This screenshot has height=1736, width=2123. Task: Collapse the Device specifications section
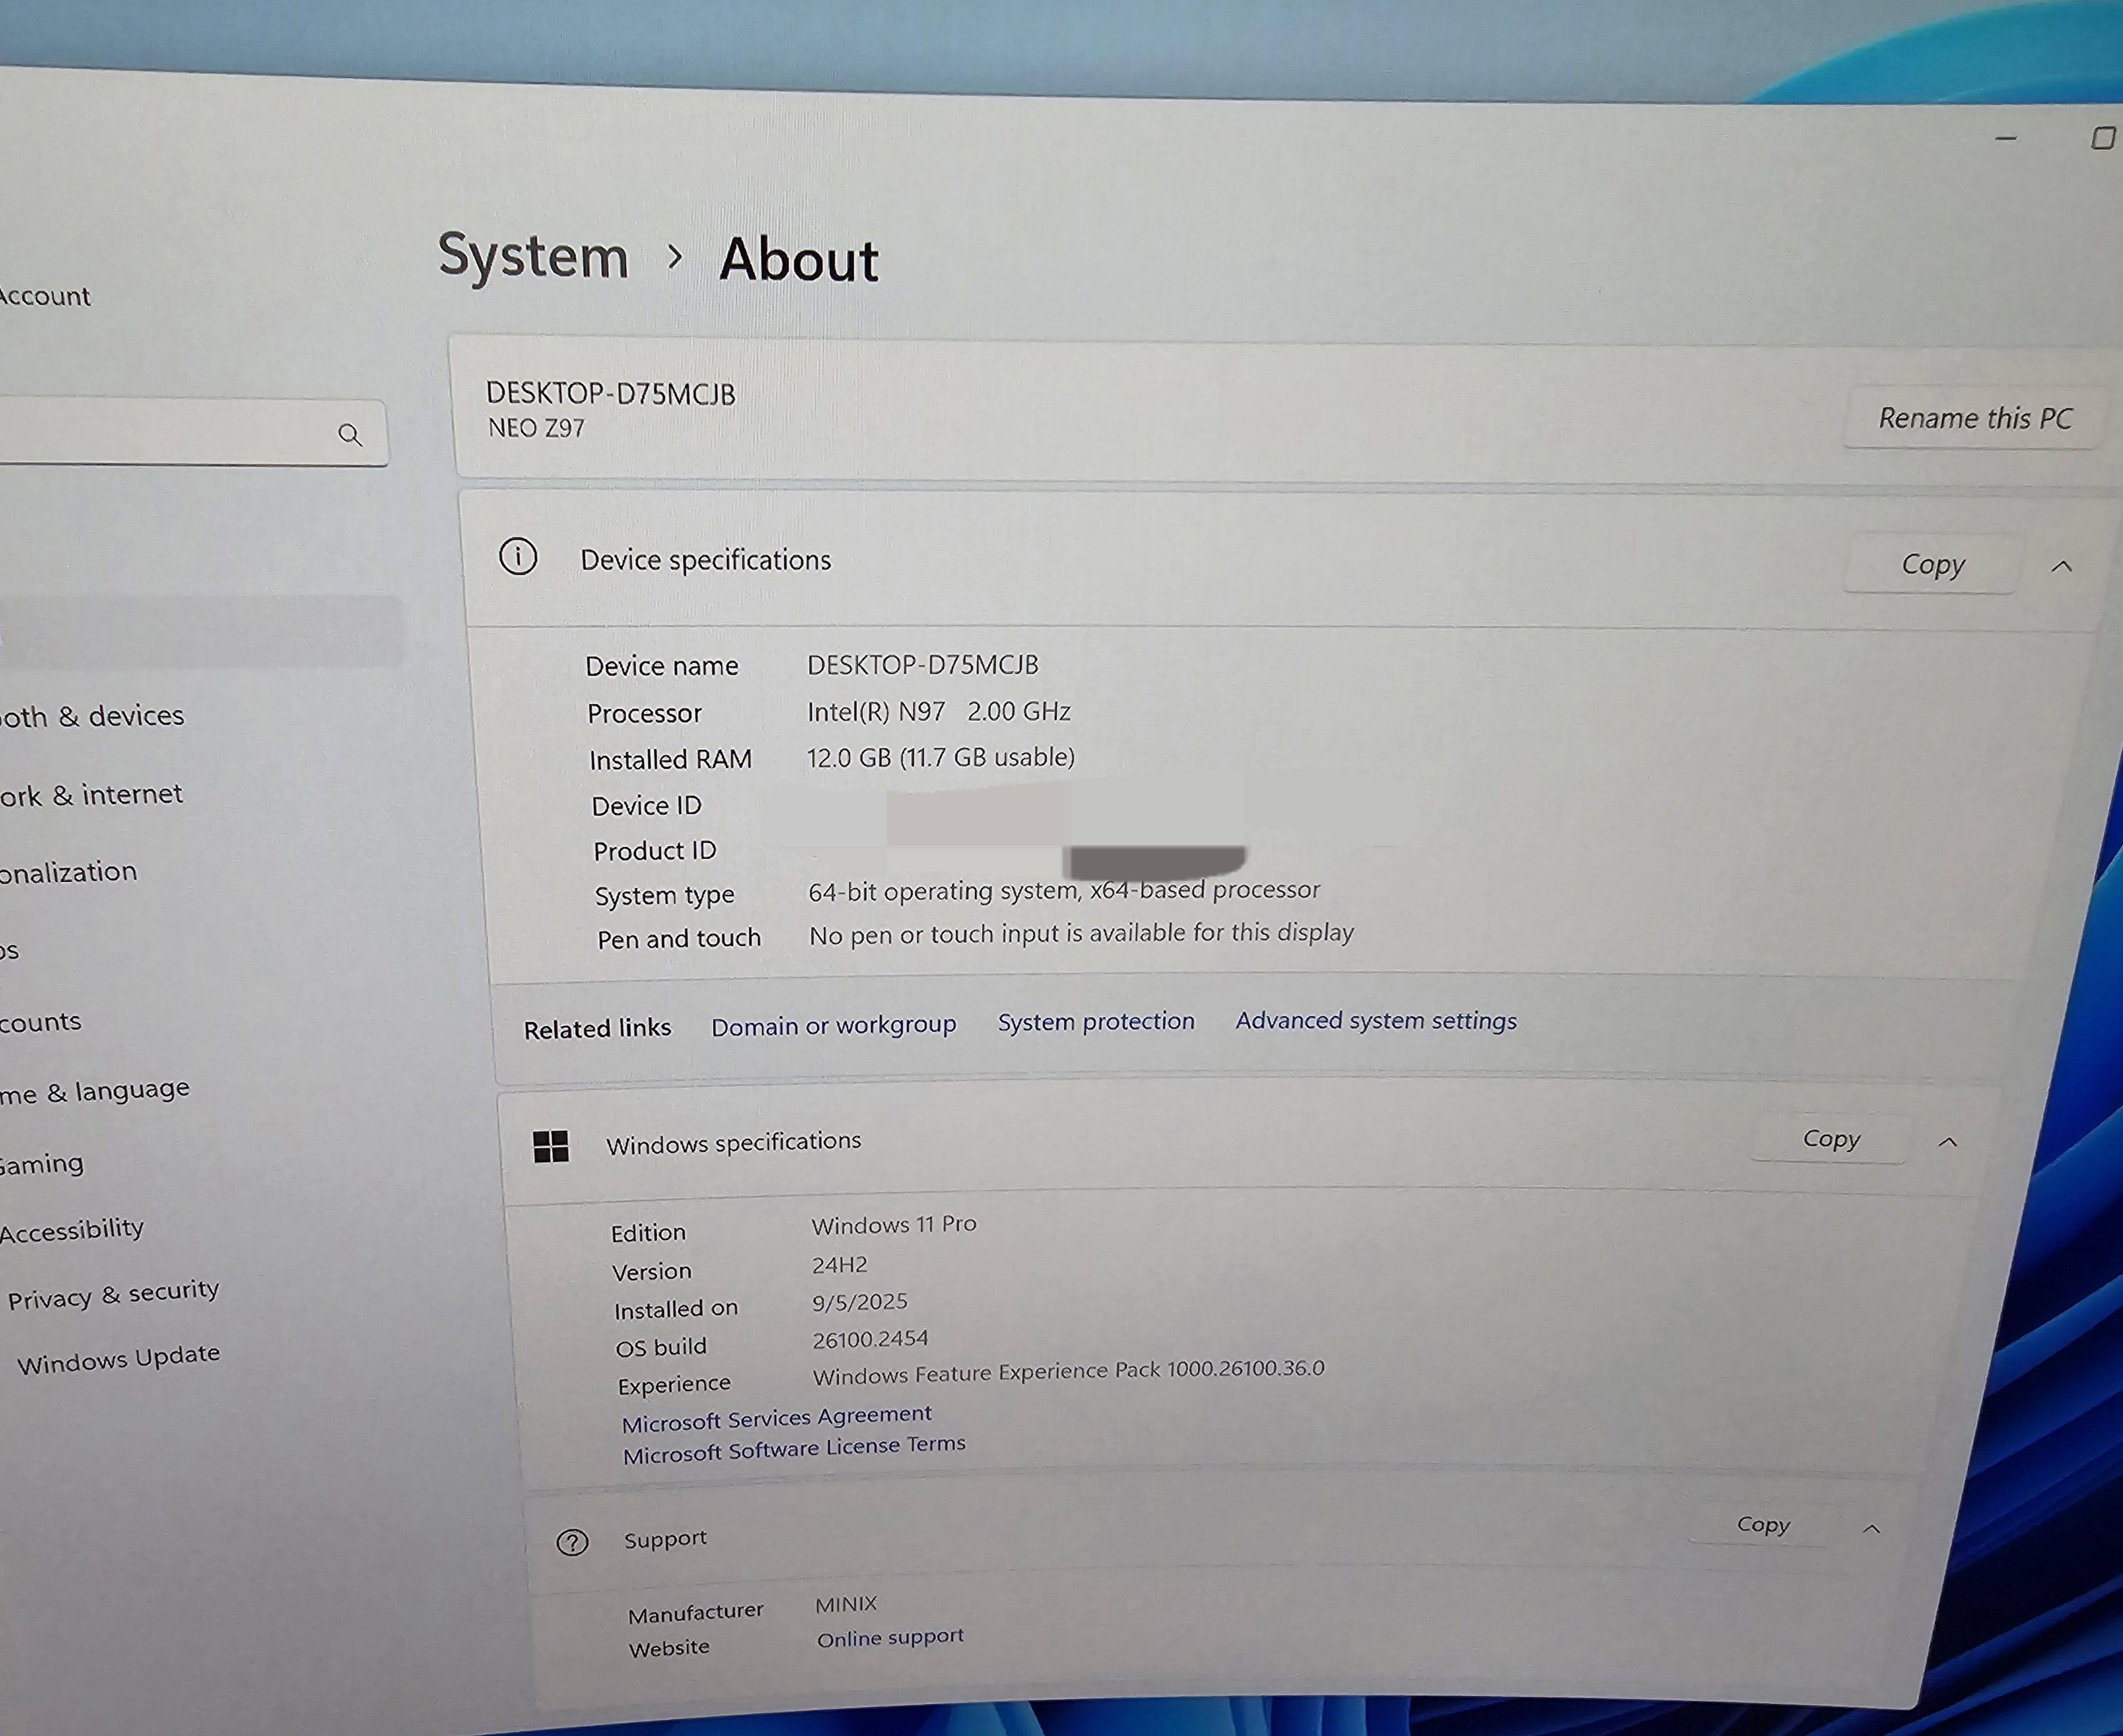pos(2061,566)
